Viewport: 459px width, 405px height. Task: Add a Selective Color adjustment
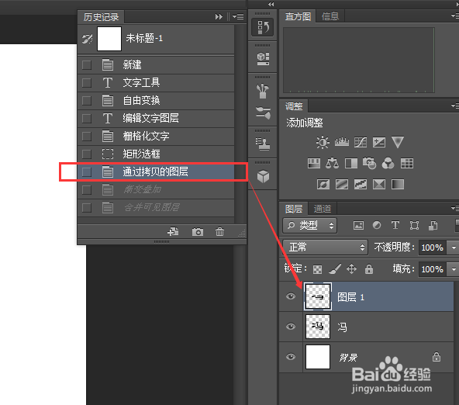379,185
